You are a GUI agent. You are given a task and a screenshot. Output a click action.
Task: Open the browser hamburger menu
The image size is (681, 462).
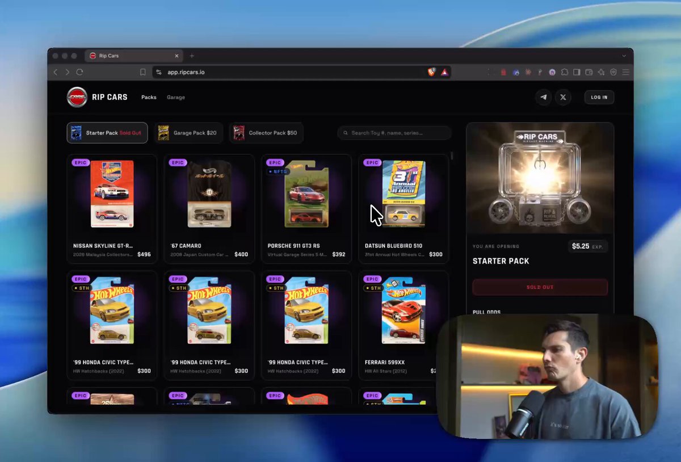coord(626,72)
